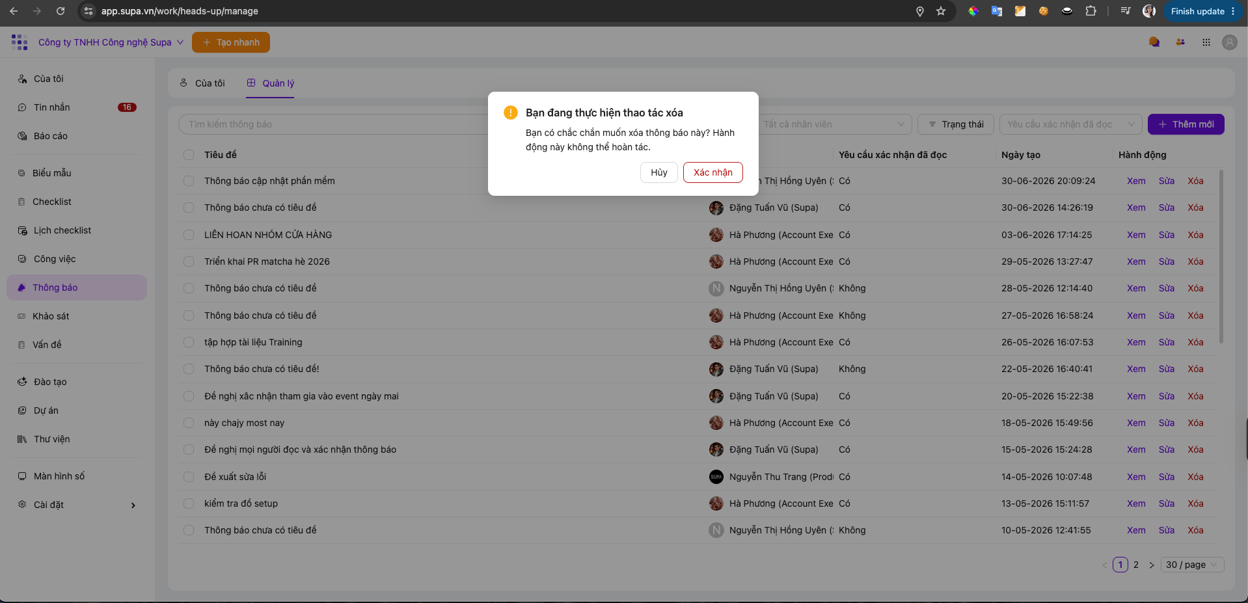Click Sửa for the 22-05-2026 notification

[x=1167, y=369]
